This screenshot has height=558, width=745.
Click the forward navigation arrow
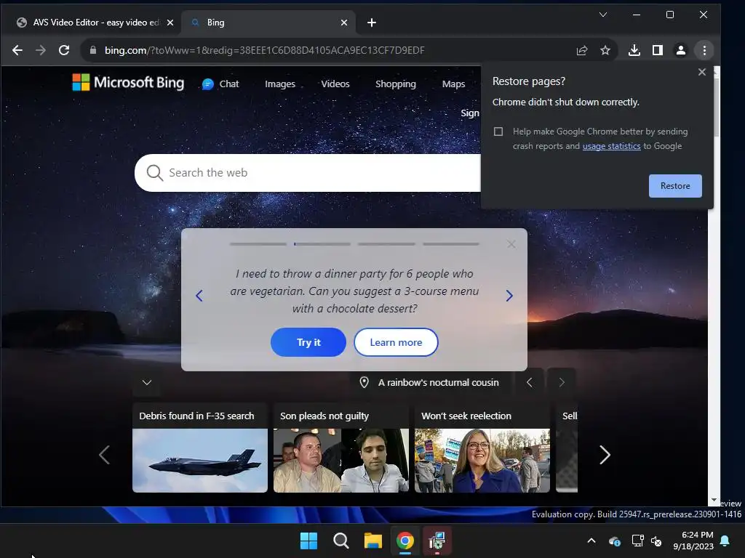pos(41,50)
